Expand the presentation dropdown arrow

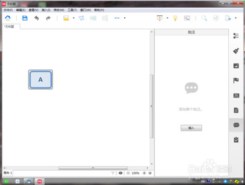[167, 18]
